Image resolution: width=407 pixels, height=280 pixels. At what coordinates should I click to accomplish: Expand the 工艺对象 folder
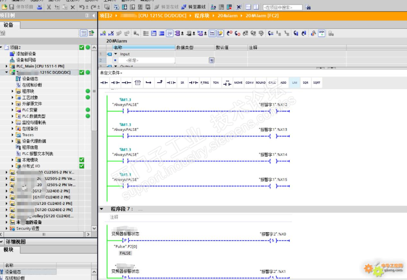(x=12, y=97)
